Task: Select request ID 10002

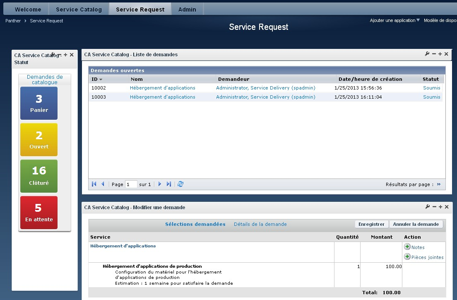Action: coord(99,88)
